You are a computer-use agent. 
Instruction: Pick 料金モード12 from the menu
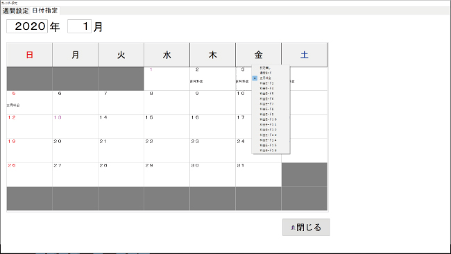(x=271, y=130)
